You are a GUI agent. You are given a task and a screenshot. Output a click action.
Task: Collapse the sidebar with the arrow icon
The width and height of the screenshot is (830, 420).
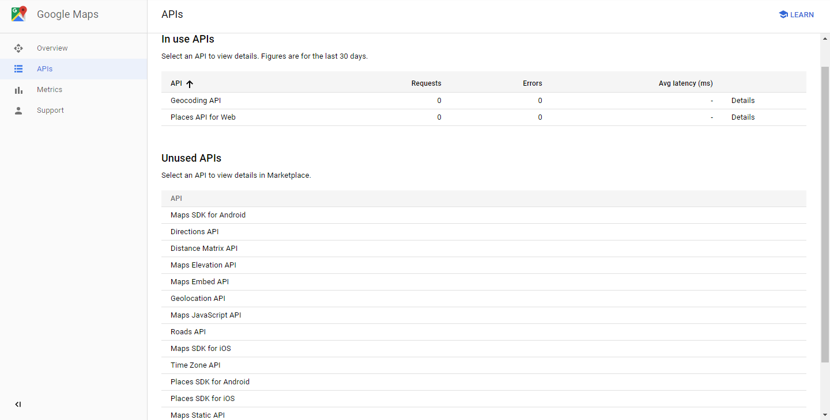tap(18, 404)
